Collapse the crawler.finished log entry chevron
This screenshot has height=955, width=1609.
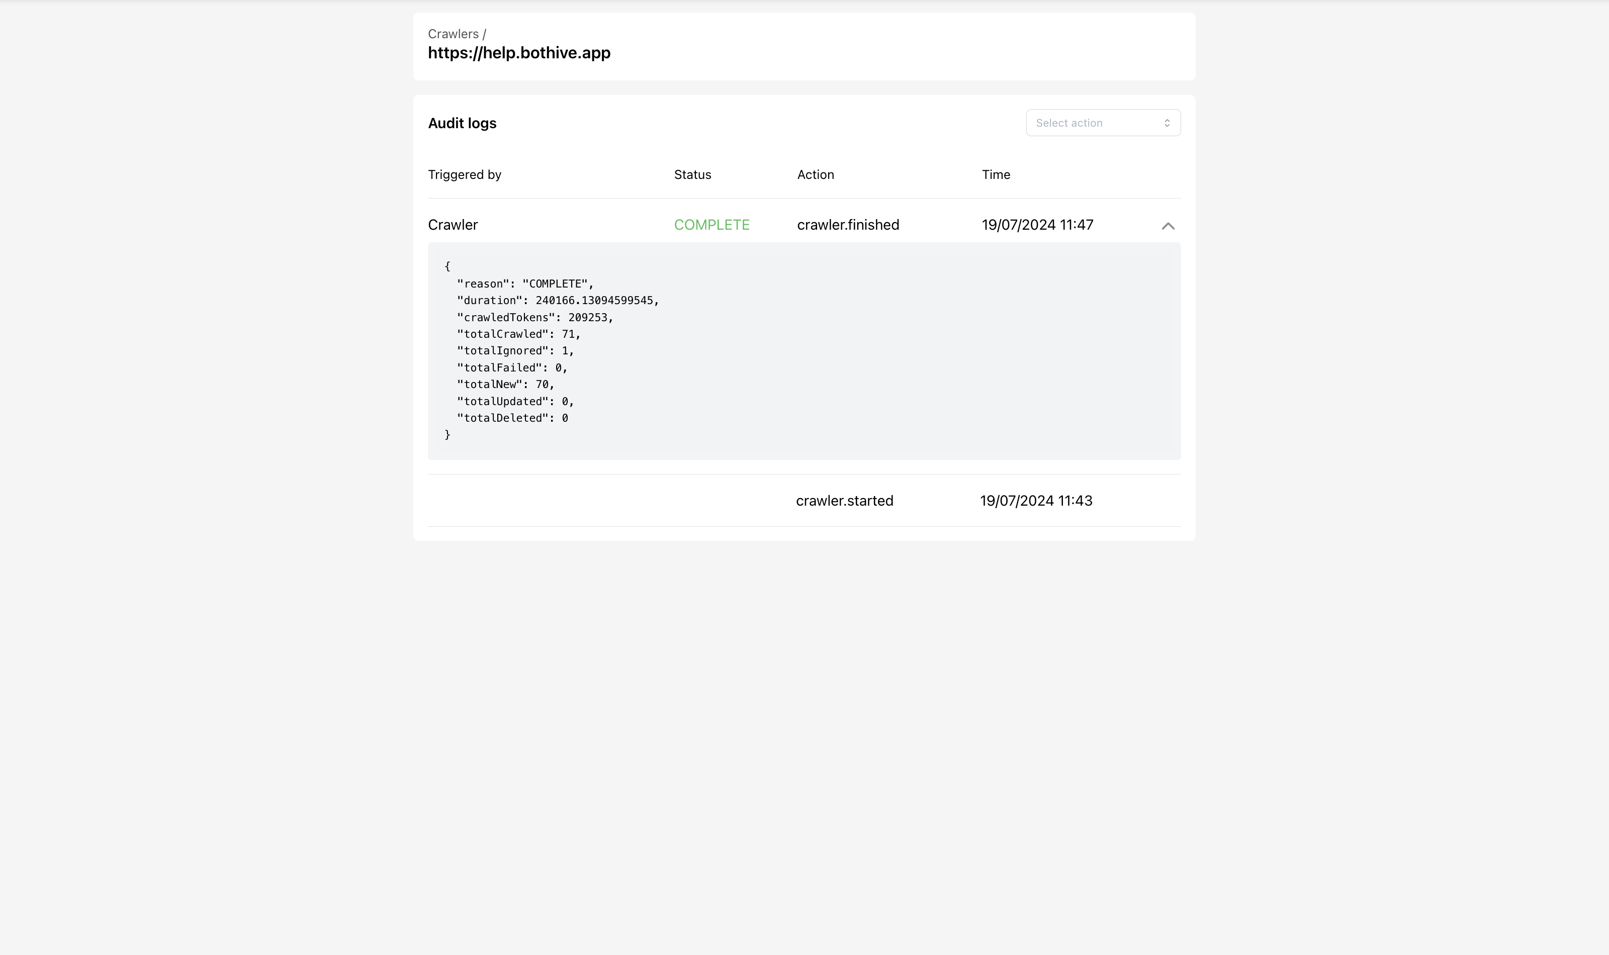[1168, 226]
